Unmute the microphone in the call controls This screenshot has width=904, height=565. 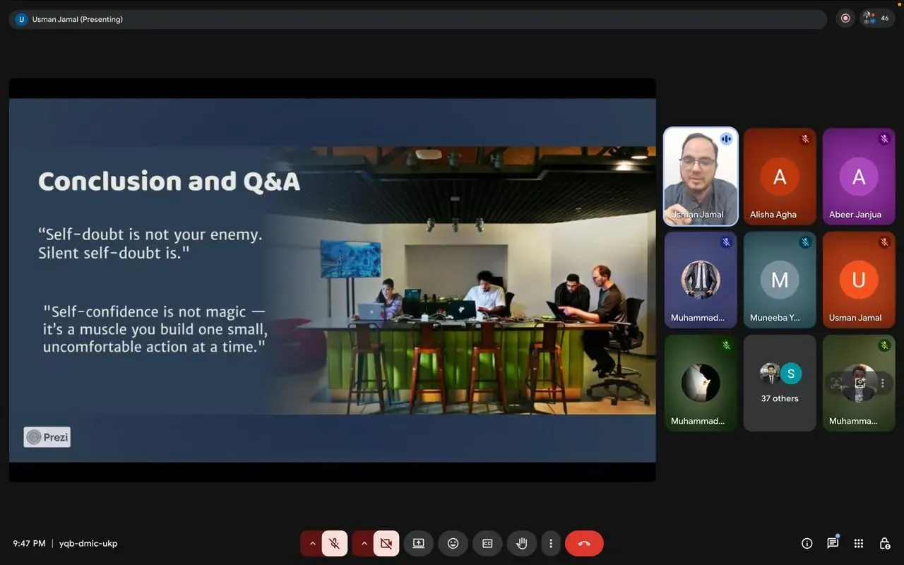[335, 543]
